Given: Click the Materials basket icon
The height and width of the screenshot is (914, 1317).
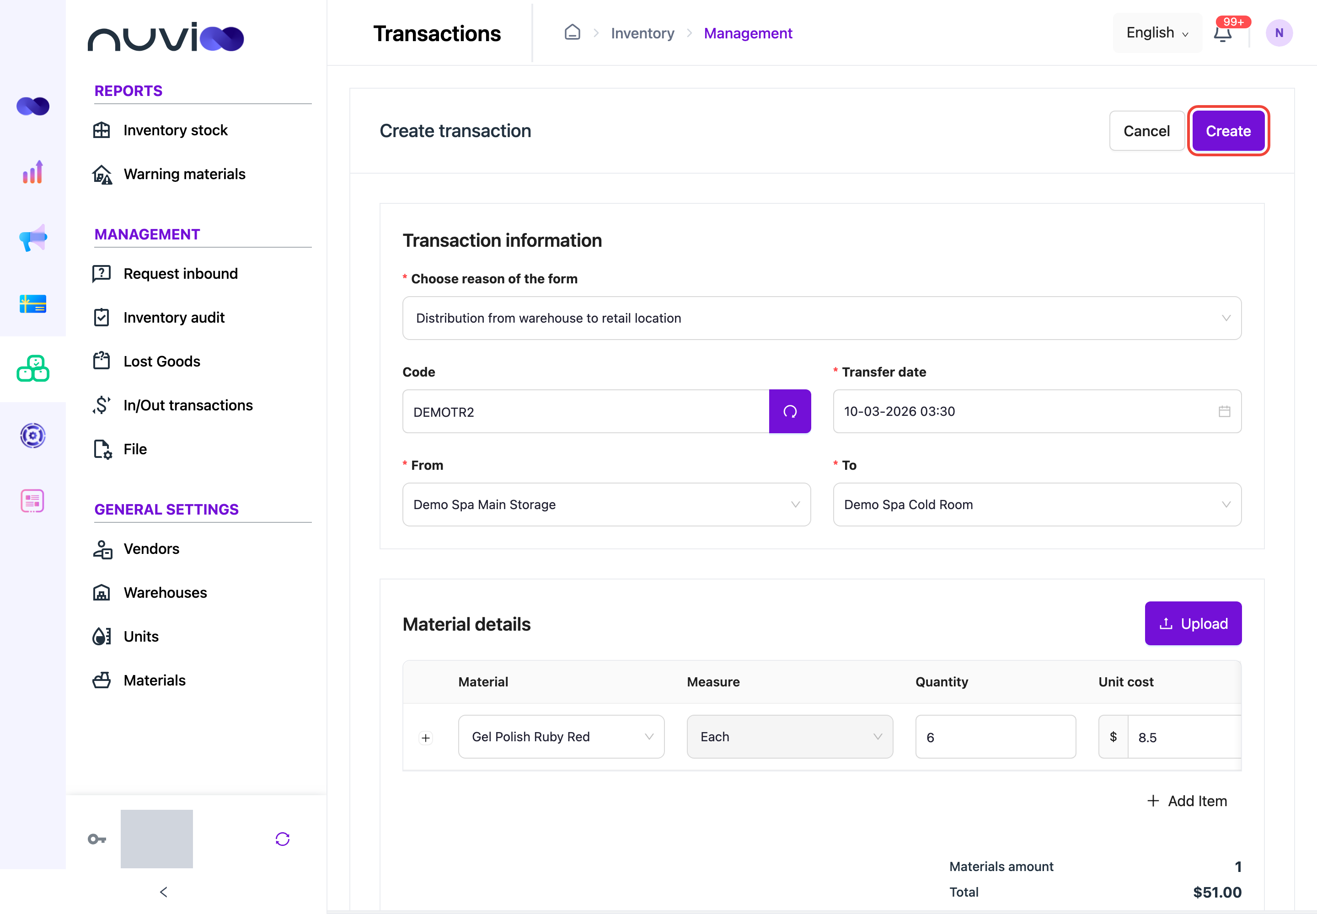Looking at the screenshot, I should 102,680.
